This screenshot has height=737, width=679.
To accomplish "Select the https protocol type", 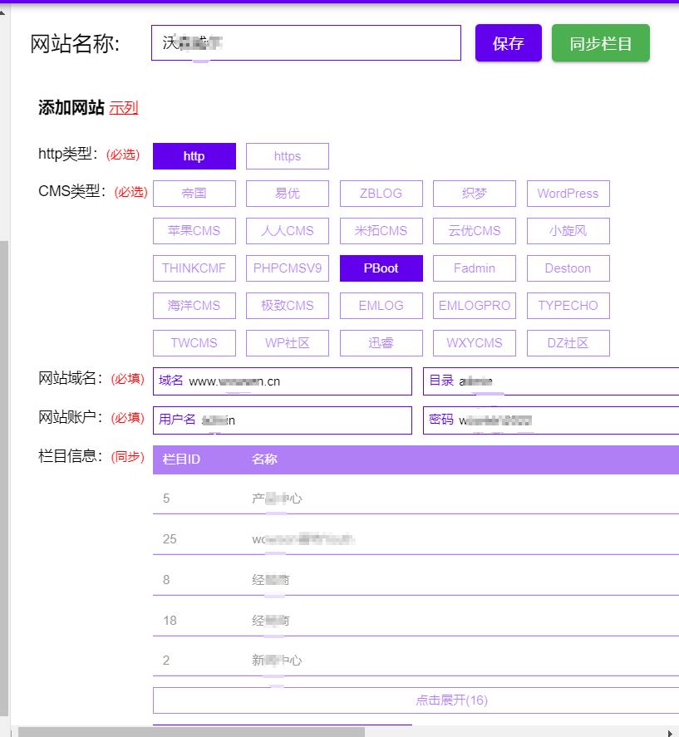I will pos(287,156).
